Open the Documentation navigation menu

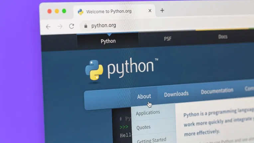[217, 91]
